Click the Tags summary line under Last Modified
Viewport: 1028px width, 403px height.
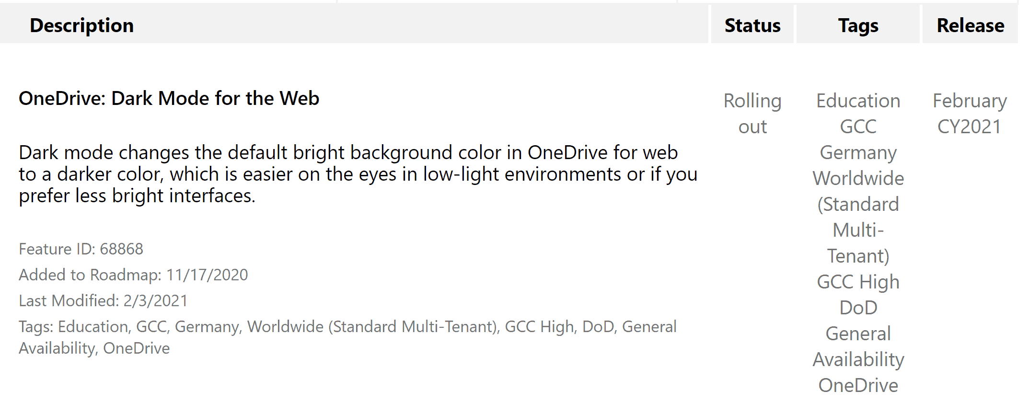pyautogui.click(x=347, y=337)
